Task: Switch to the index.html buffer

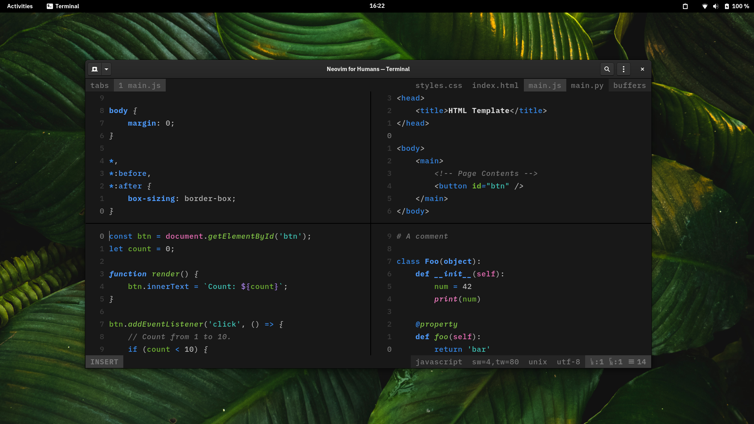Action: tap(495, 86)
